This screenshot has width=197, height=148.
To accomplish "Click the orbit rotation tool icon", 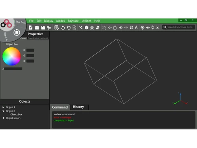I will (x=104, y=28).
